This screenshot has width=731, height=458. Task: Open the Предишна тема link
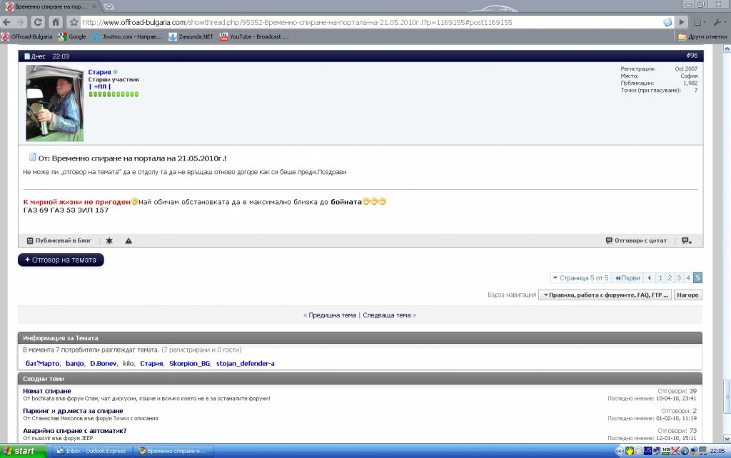332,315
